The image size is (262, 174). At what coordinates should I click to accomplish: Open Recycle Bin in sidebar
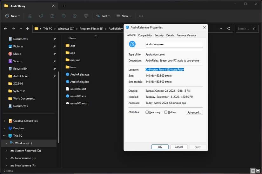(x=18, y=69)
